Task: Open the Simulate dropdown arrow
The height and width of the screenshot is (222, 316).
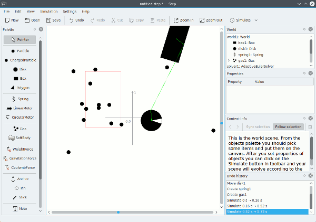Action: coord(256,20)
